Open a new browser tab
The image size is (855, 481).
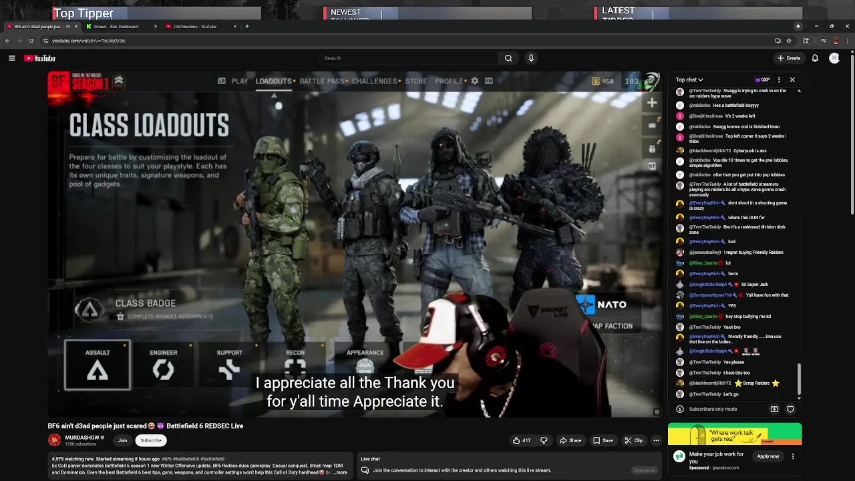[246, 27]
